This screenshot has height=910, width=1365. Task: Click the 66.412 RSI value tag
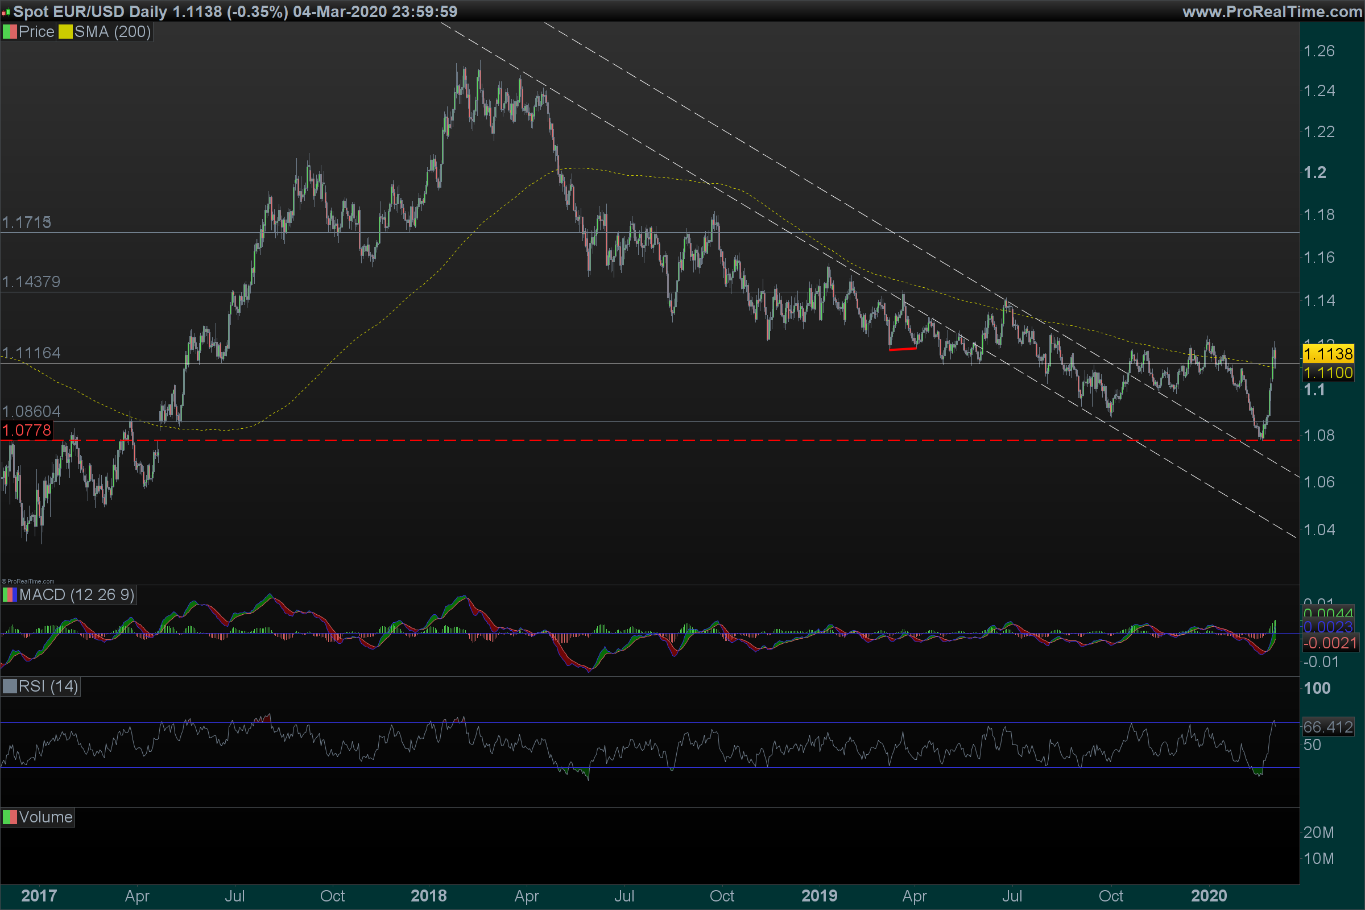coord(1328,727)
